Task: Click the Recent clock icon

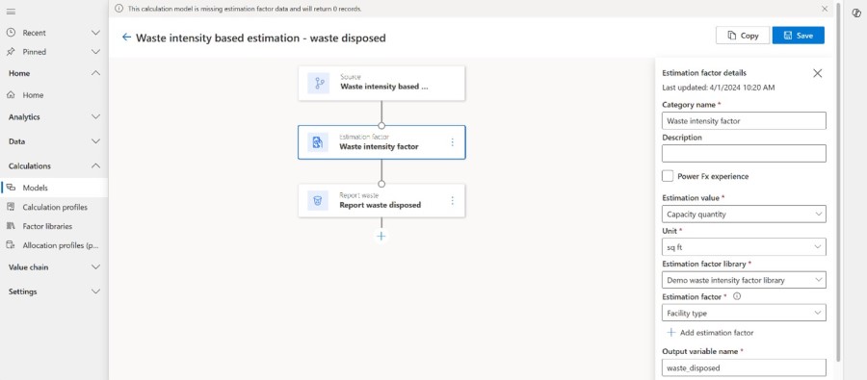Action: (11, 33)
